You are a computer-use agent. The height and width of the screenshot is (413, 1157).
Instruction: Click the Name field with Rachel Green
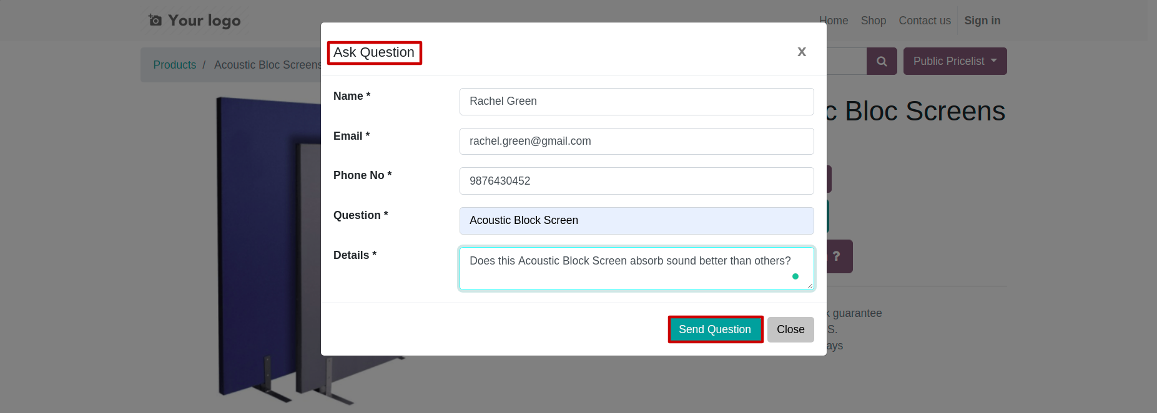click(x=636, y=102)
